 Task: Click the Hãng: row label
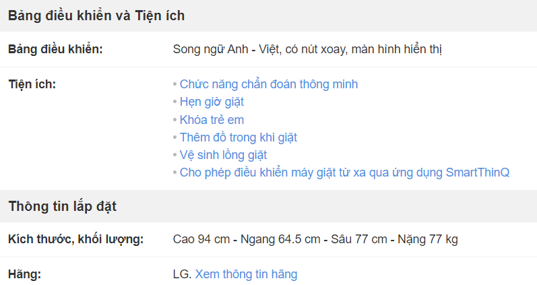pyautogui.click(x=25, y=274)
